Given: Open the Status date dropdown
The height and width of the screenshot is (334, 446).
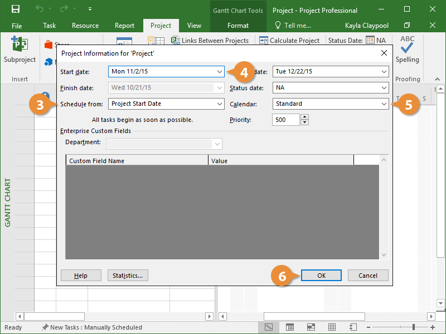Looking at the screenshot, I should point(384,88).
